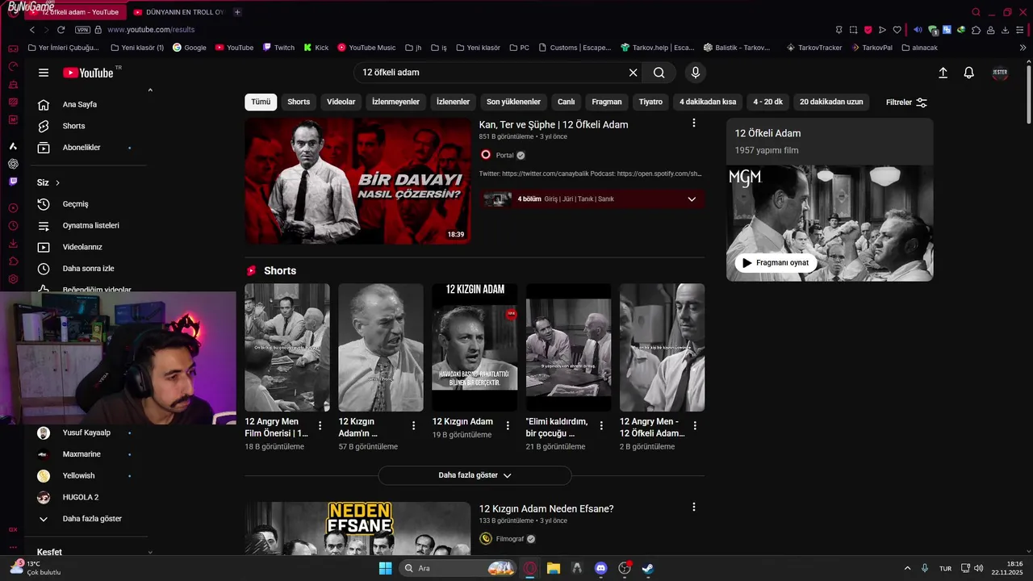The image size is (1033, 581).
Task: Open options menu for Kan, Ter ve Şüphe video
Action: pos(694,123)
